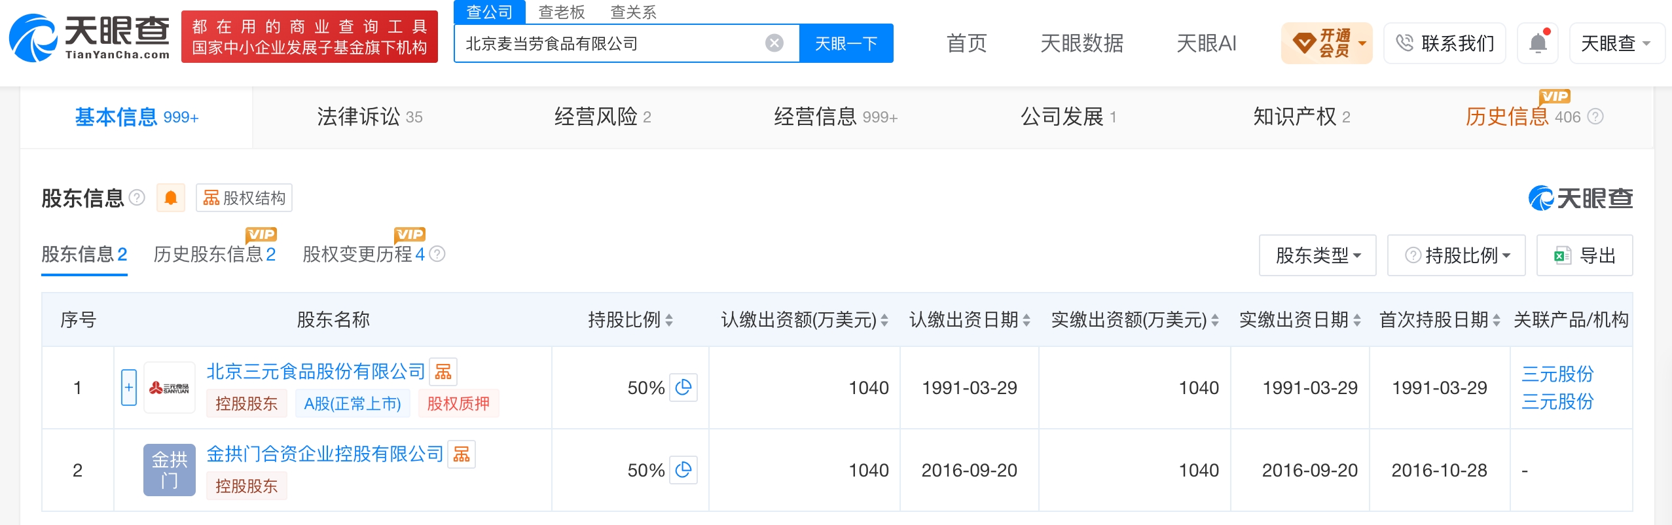The height and width of the screenshot is (525, 1672).
Task: Click the 联系我们 button
Action: click(1445, 43)
